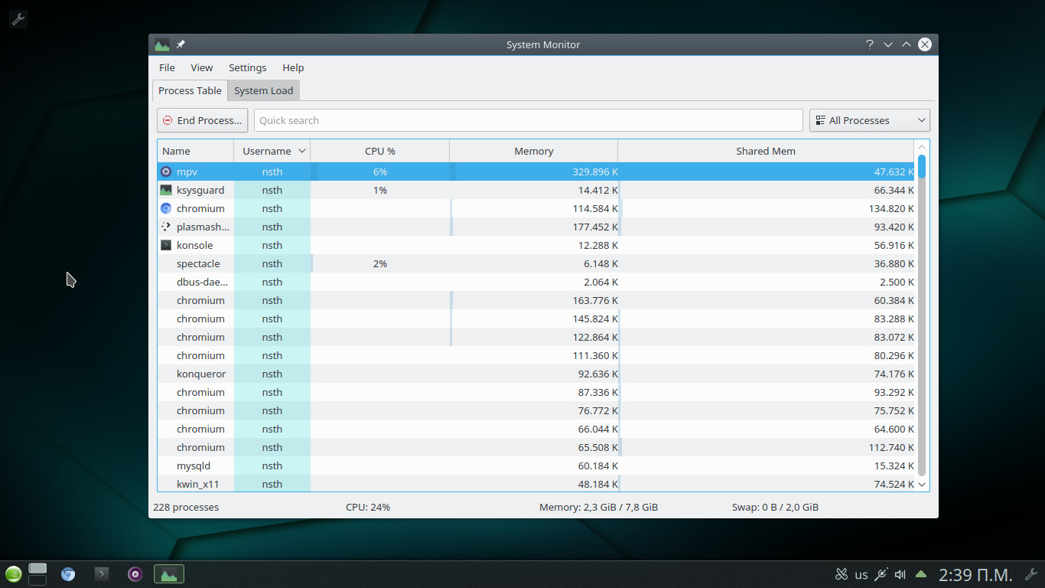Open Konsole terminal from the taskbar
This screenshot has width=1045, height=588.
coord(102,574)
